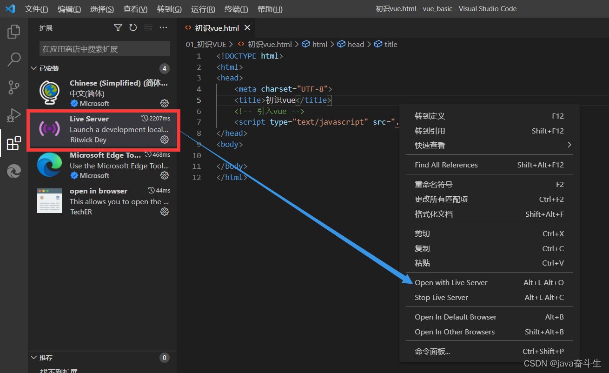Viewport: 609px width, 373px height.
Task: Click installed extensions count badge 4
Action: tap(164, 68)
